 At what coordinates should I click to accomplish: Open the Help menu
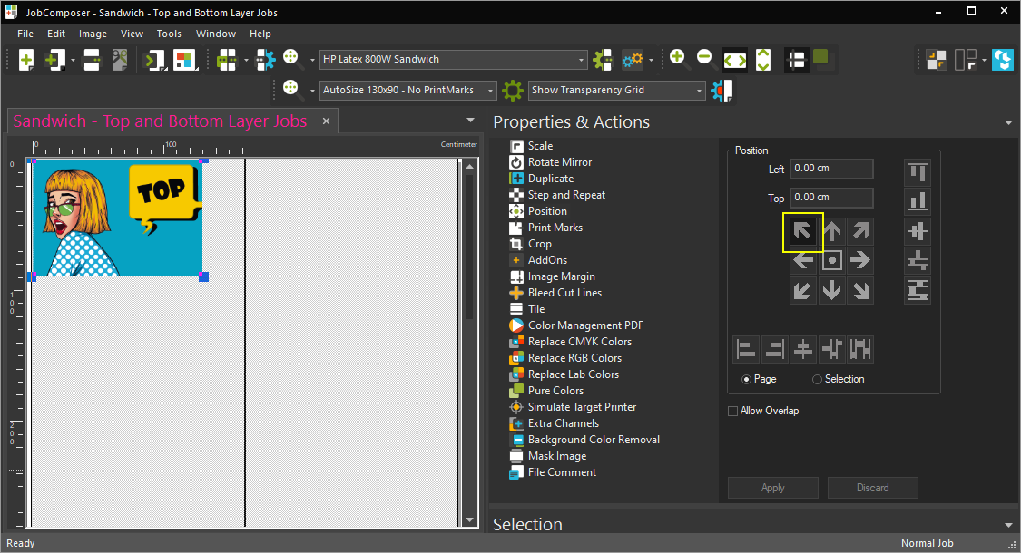coord(260,34)
